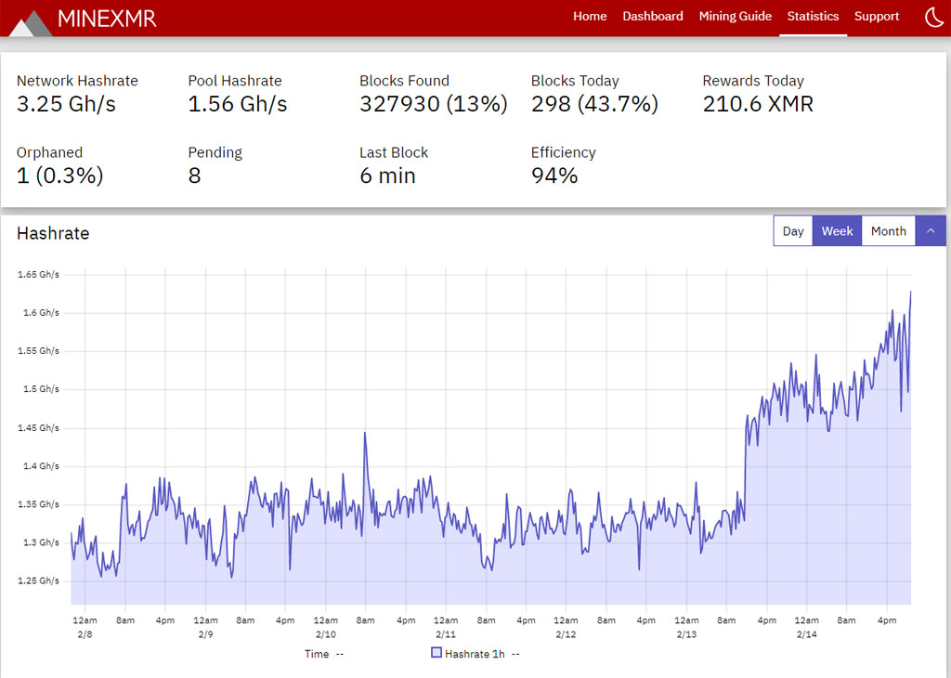
Task: Click the "1.6 Gh/s" y-axis label
Action: [x=41, y=313]
